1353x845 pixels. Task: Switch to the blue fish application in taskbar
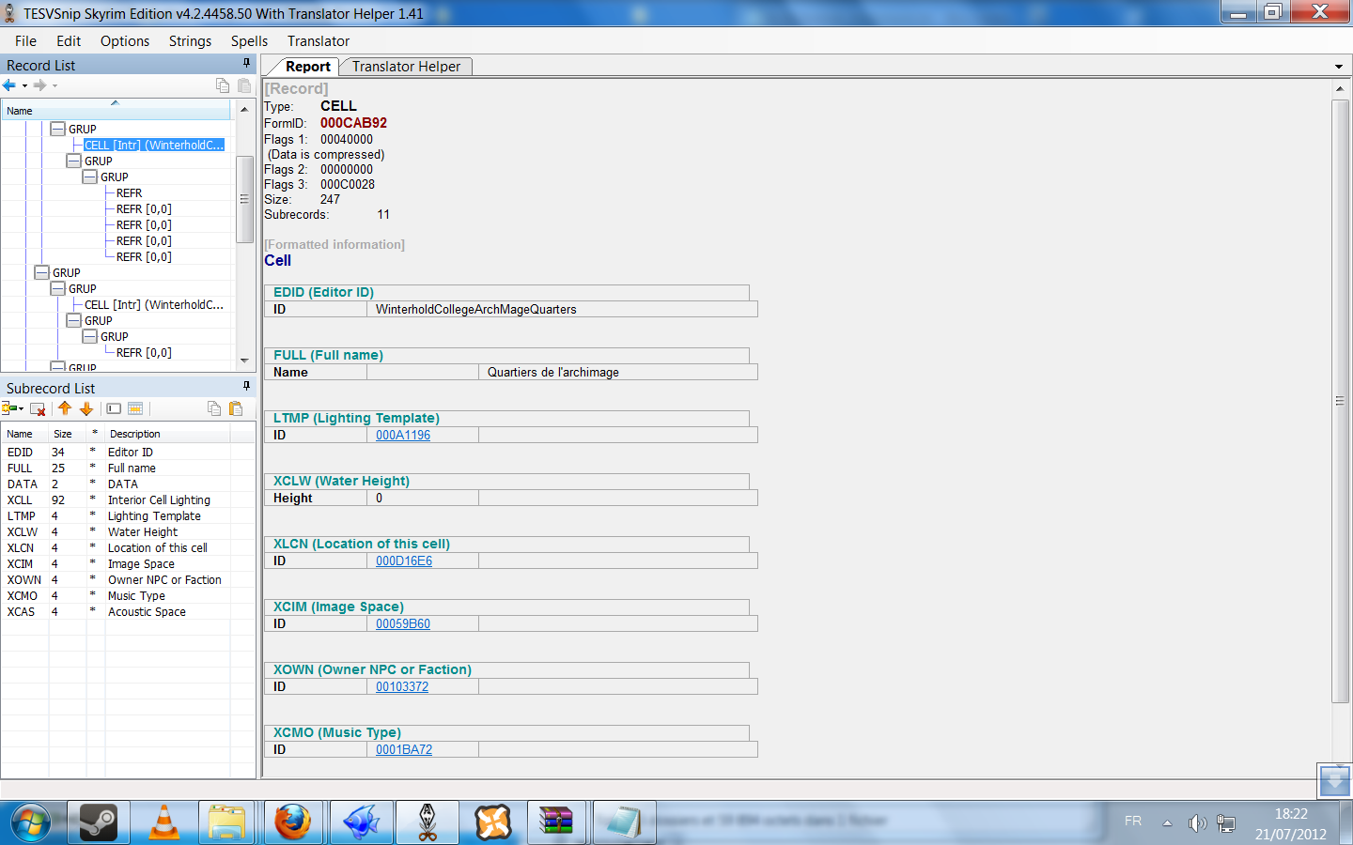361,822
